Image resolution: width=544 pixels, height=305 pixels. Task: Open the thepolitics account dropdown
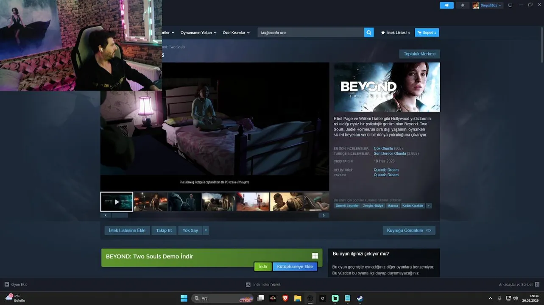click(491, 6)
